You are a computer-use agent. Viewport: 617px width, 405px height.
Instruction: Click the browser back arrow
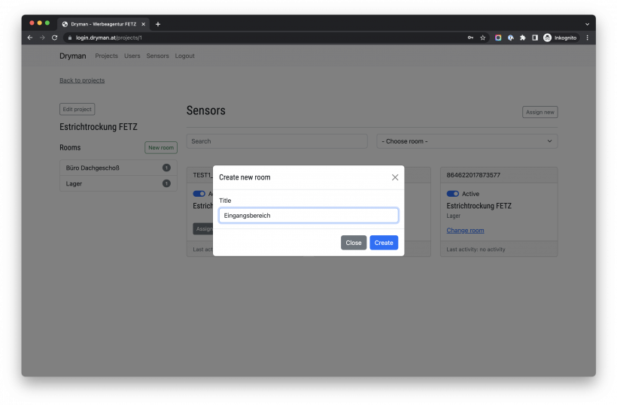30,38
